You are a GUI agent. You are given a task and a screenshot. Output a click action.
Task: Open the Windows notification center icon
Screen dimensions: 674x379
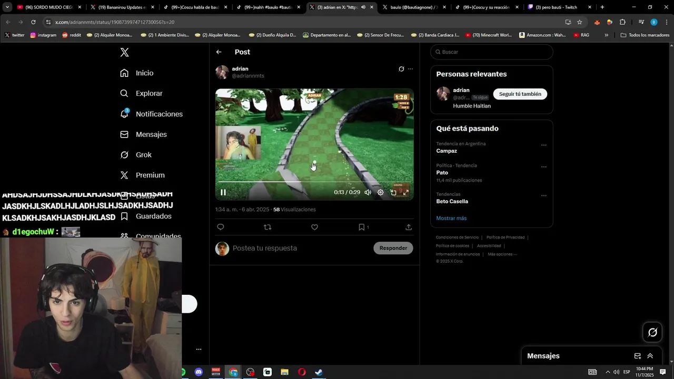(x=663, y=372)
